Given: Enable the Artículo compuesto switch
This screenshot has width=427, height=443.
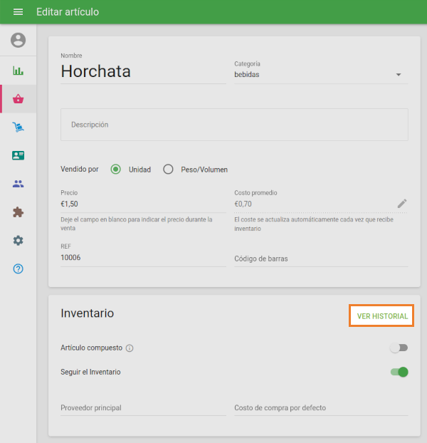Looking at the screenshot, I should tap(399, 348).
